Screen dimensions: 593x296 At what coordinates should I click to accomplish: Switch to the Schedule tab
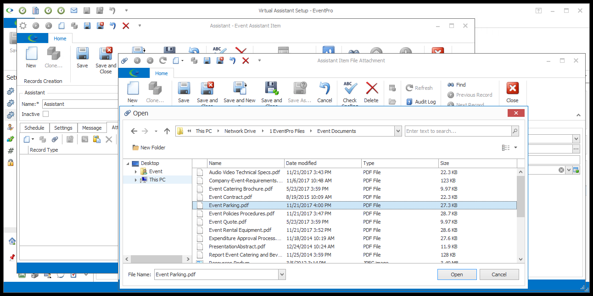coord(34,128)
